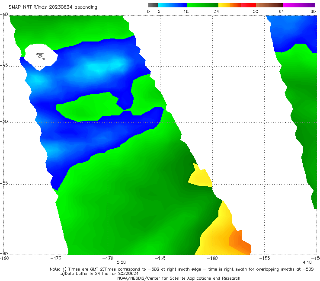This screenshot has height=281, width=320.
Task: Click the color bar label '50'
Action: pyautogui.click(x=256, y=12)
